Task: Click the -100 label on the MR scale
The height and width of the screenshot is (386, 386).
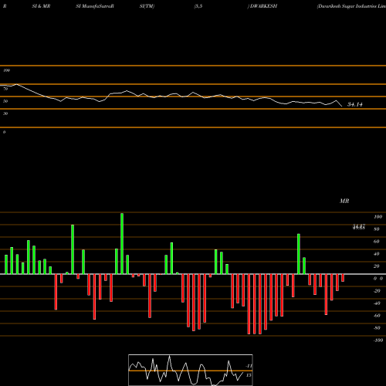Action: 378,340
